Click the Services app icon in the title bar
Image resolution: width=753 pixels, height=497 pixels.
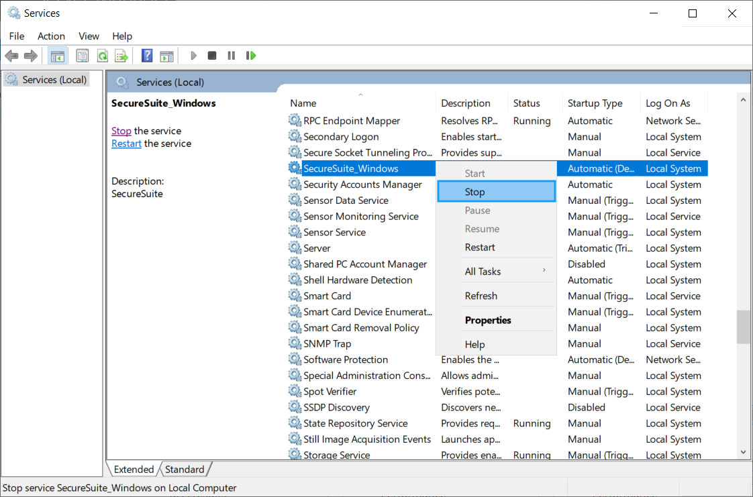click(13, 13)
